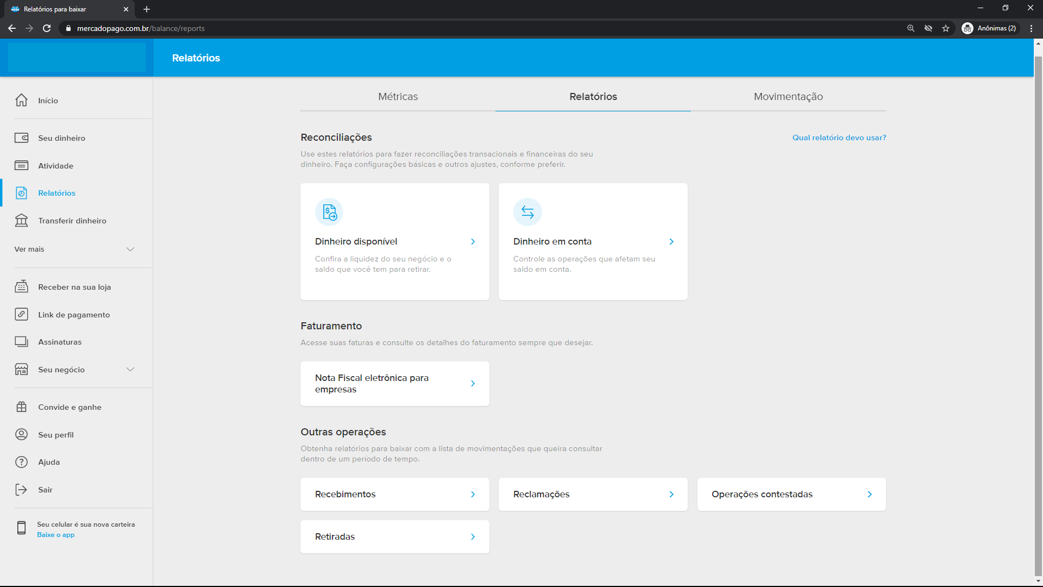Click the chevron on Retiradas card
Image resolution: width=1043 pixels, height=587 pixels.
tap(473, 537)
